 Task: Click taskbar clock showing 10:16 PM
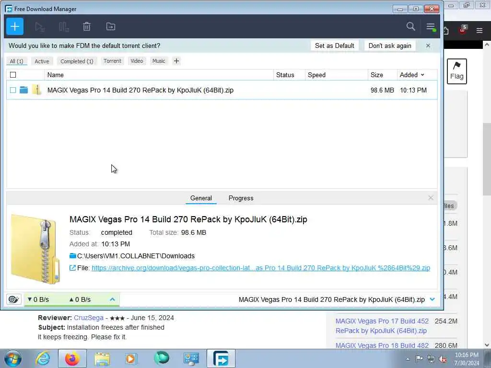click(467, 359)
